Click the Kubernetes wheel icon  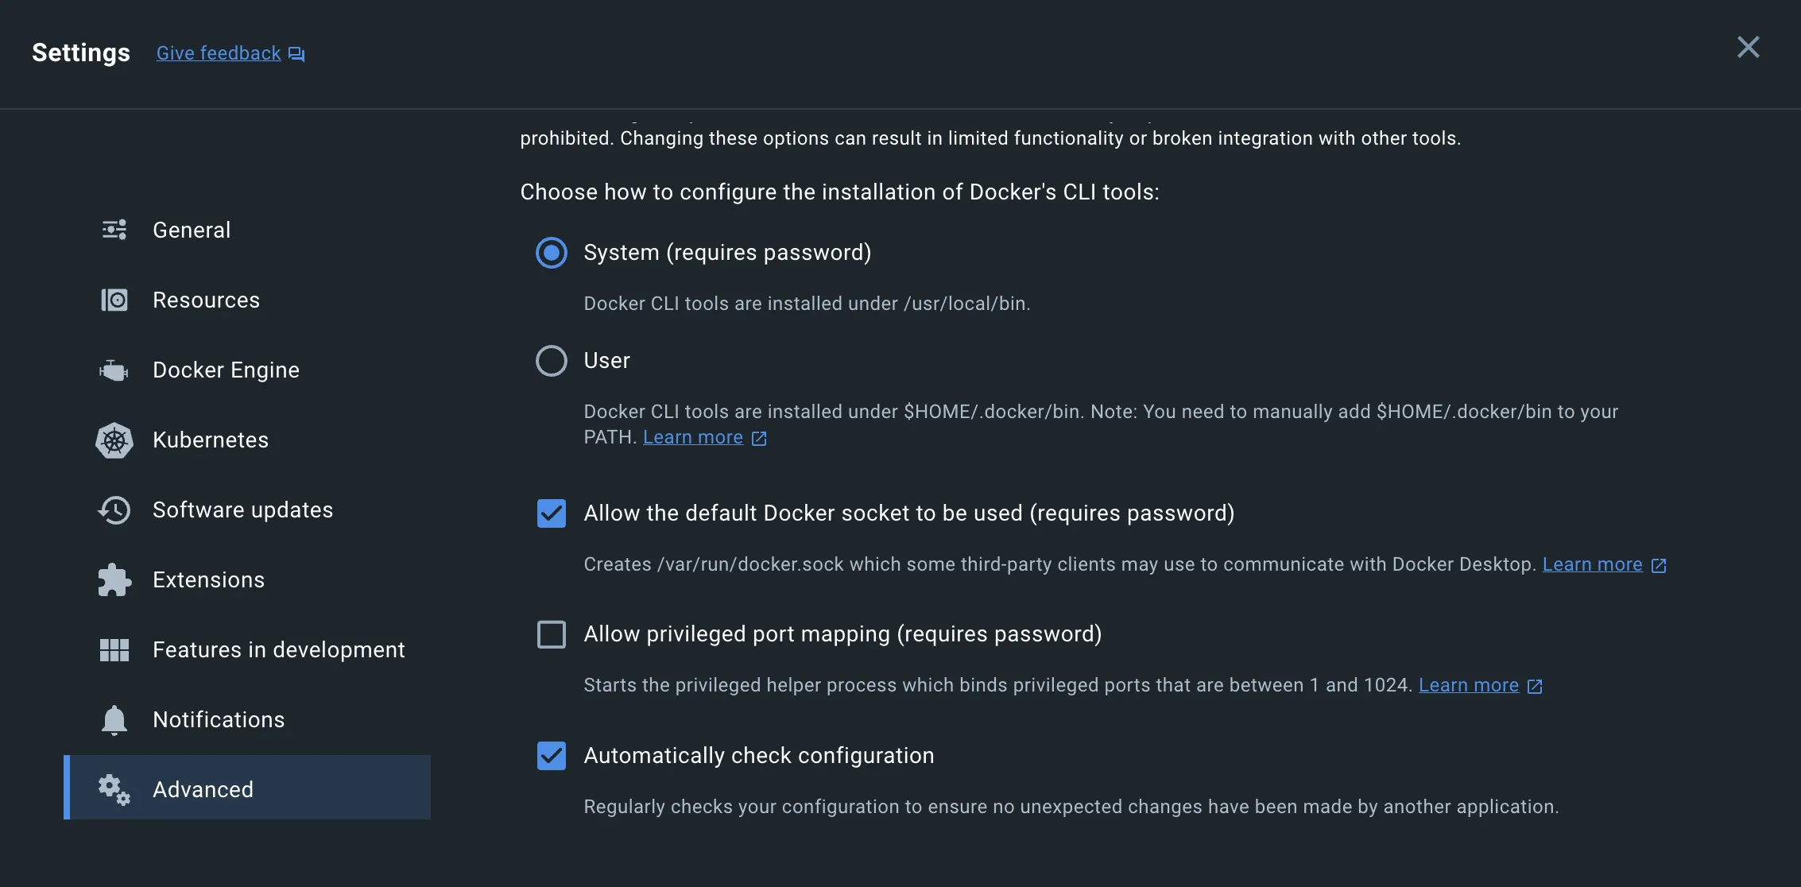[114, 440]
